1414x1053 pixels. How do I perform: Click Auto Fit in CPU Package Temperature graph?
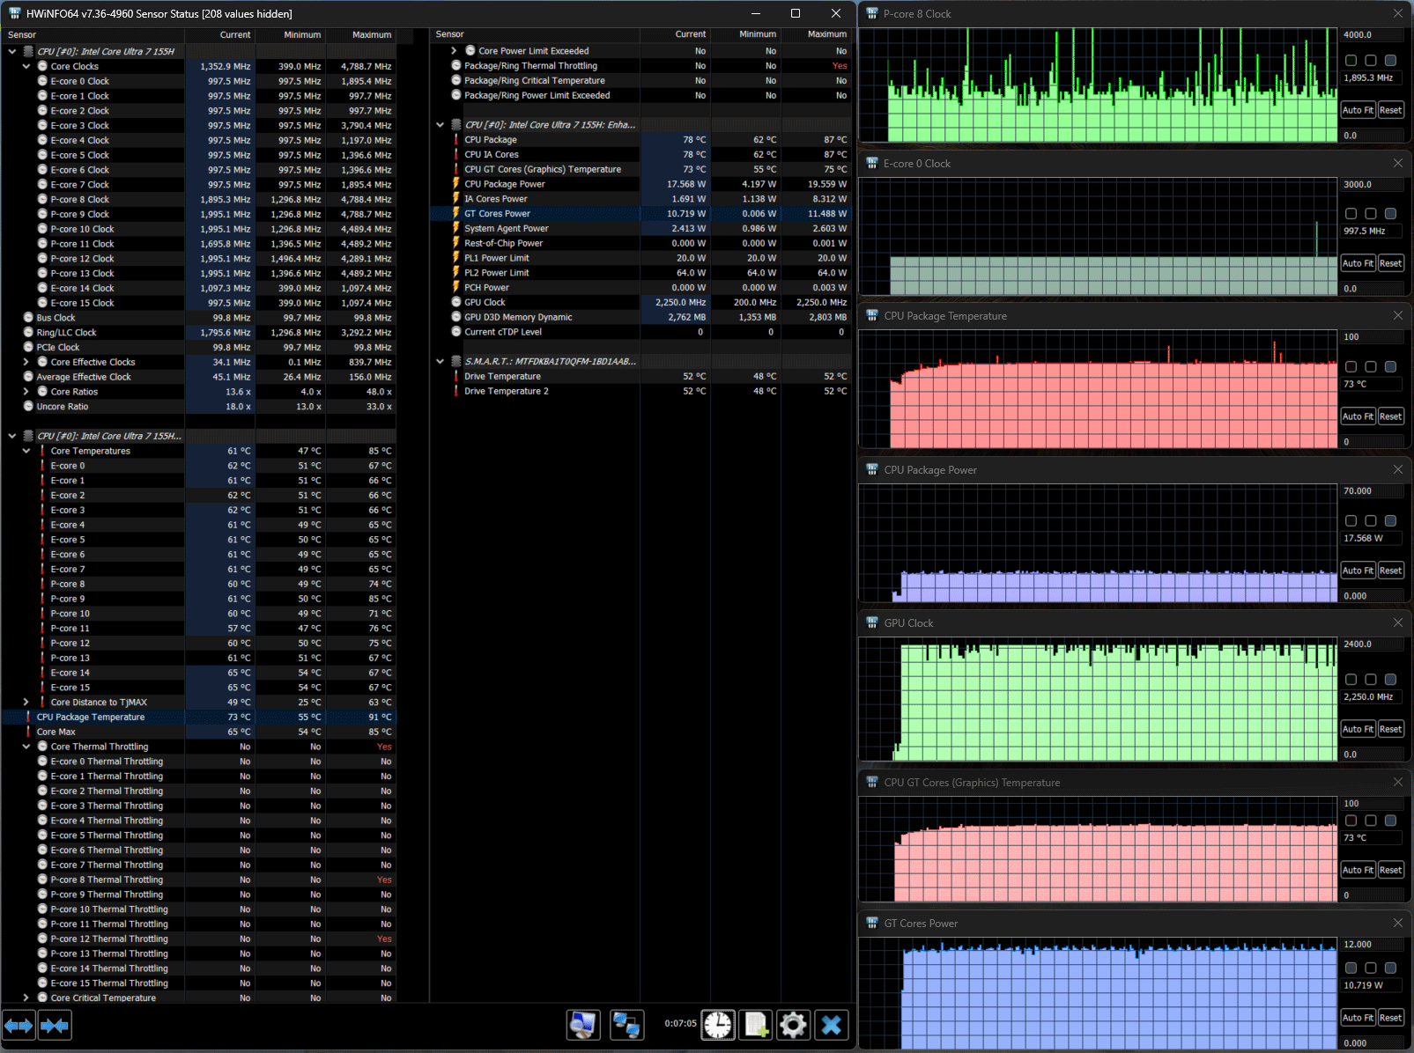click(1358, 416)
